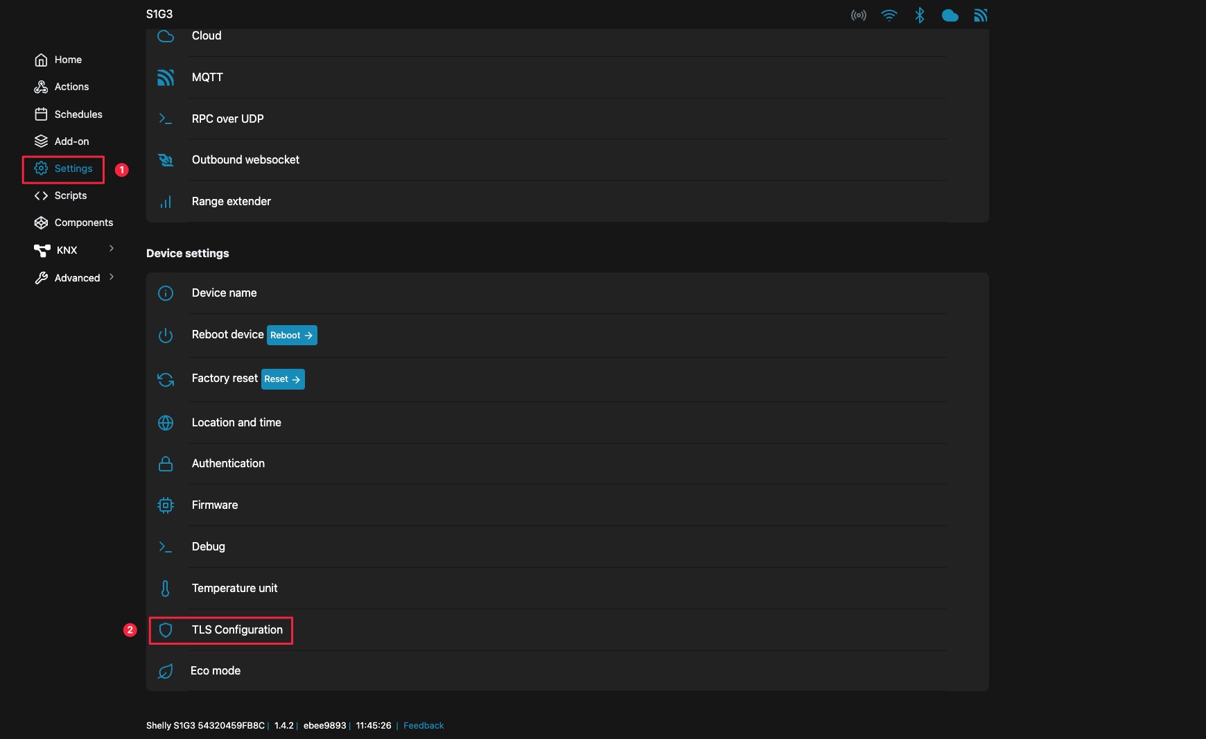The width and height of the screenshot is (1206, 739).
Task: Click the cloud status icon in header
Action: (950, 15)
